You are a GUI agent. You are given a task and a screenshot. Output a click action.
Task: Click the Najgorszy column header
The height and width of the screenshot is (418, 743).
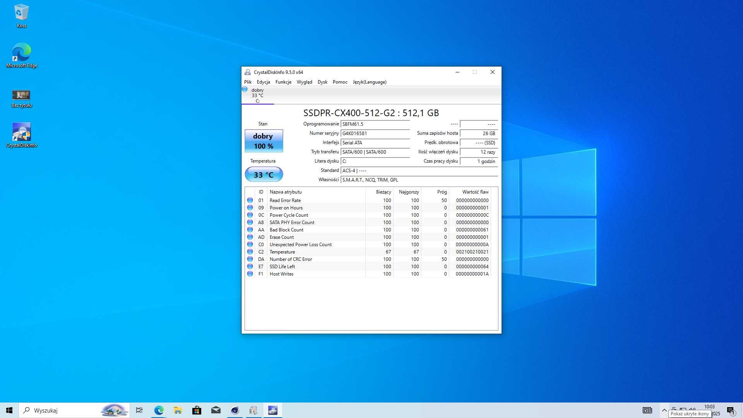pos(407,192)
